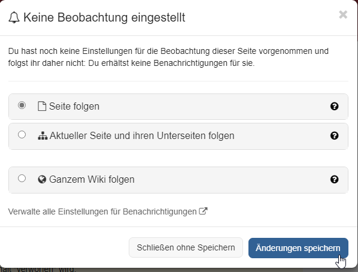Click the bell icon in the dialog title
358x272 pixels.
click(14, 17)
